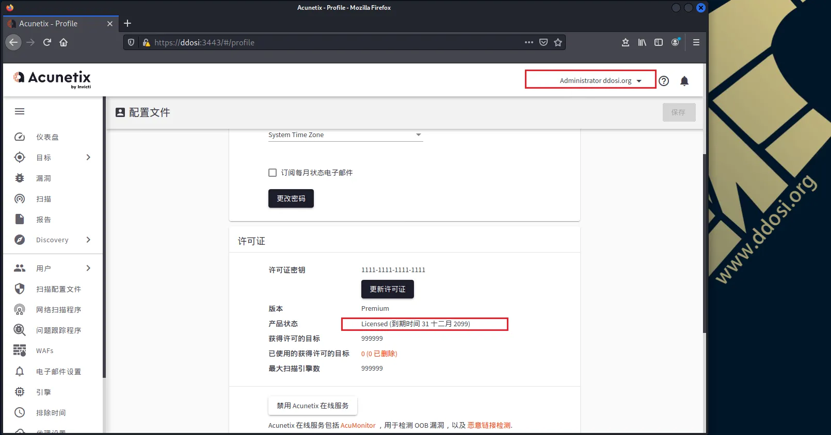The height and width of the screenshot is (435, 831).
Task: Click the 引擎 engine chip icon
Action: pos(20,392)
